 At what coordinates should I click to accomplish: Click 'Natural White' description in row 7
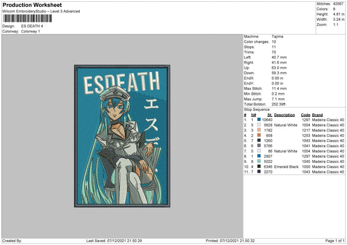click(x=286, y=151)
